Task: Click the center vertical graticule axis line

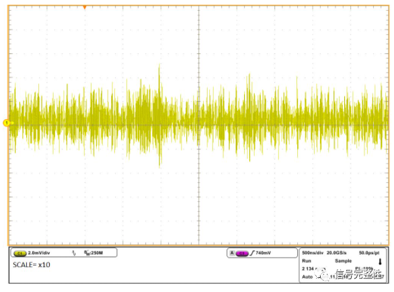Action: (199, 125)
